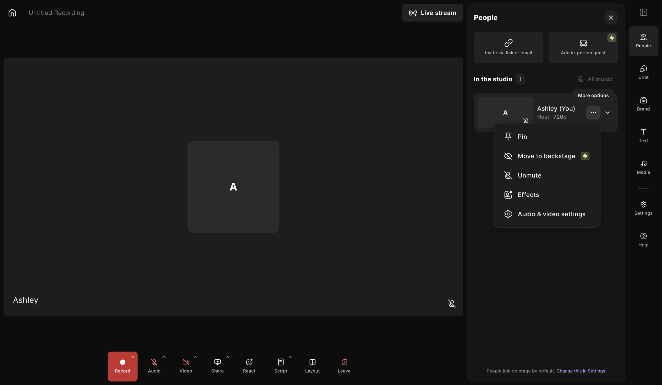Click the All muted toggle
Viewport: 662px width, 385px height.
(595, 79)
